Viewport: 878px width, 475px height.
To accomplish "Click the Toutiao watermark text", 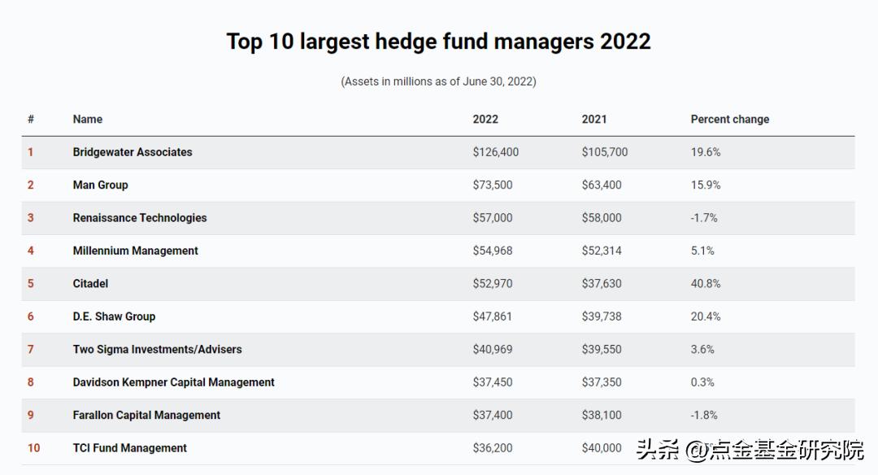I will point(750,450).
